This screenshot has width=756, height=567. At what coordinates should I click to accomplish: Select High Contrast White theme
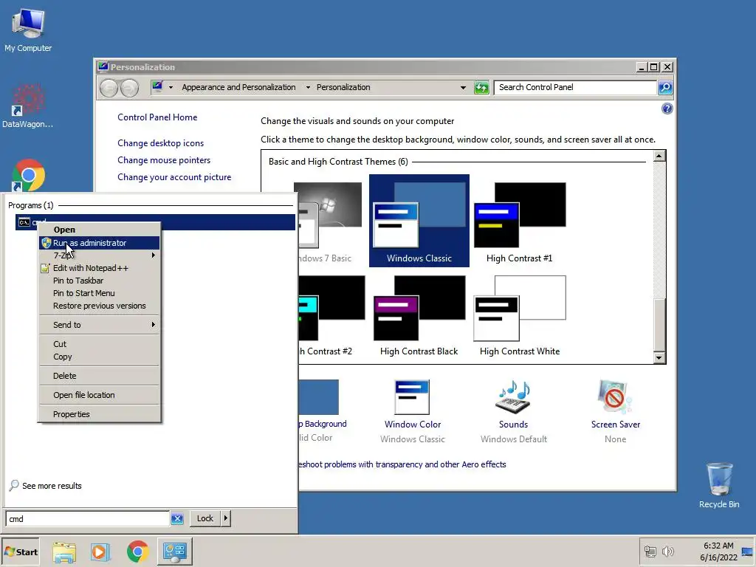(x=519, y=315)
